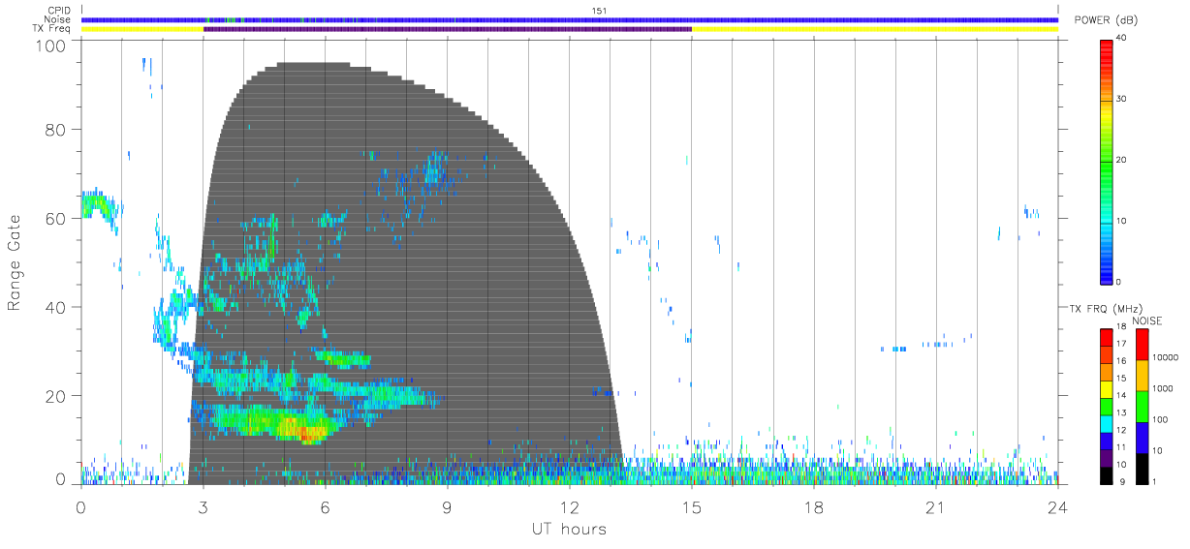Image resolution: width=1190 pixels, height=549 pixels.
Task: Click the 30 tick on POWER color bar
Action: tap(1119, 100)
